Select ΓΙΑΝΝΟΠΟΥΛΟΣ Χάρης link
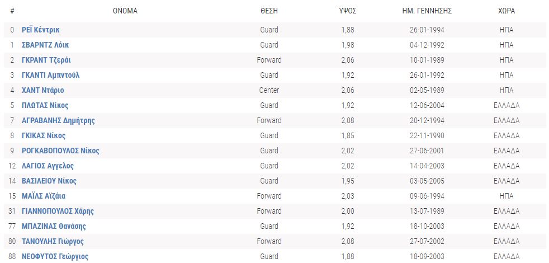This screenshot has height=263, width=549. click(58, 211)
